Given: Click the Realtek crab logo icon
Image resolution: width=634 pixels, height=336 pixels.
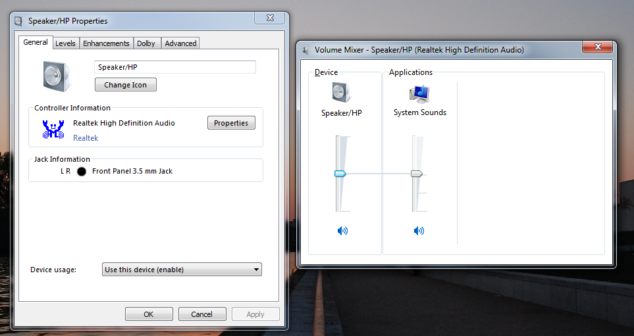Looking at the screenshot, I should point(53,130).
